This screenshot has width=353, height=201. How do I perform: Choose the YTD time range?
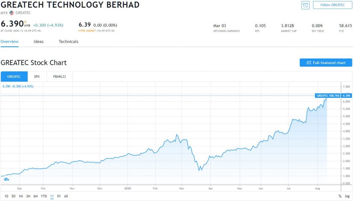point(44,196)
